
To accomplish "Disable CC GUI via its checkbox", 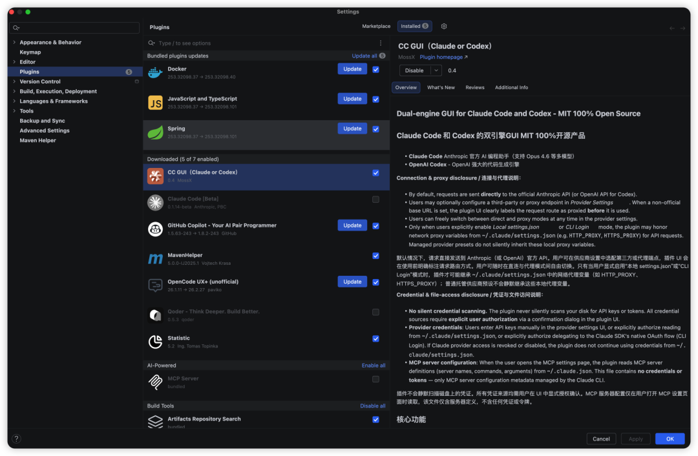I will pyautogui.click(x=375, y=173).
